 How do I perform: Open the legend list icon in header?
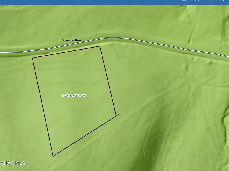point(184,1)
